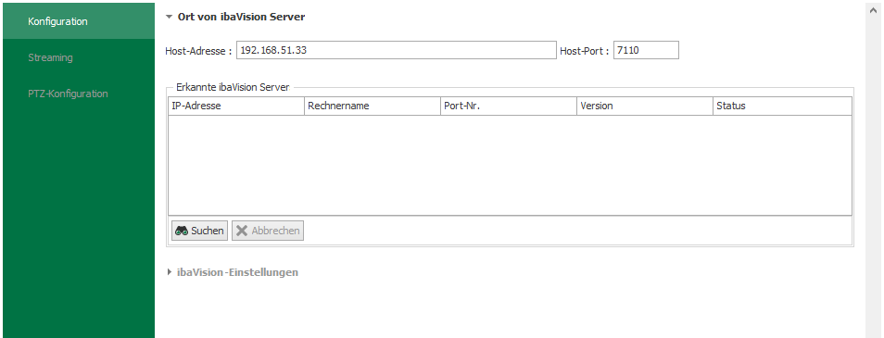Click the Host-Port input field
Viewport: 884px width, 338px height.
click(x=646, y=50)
